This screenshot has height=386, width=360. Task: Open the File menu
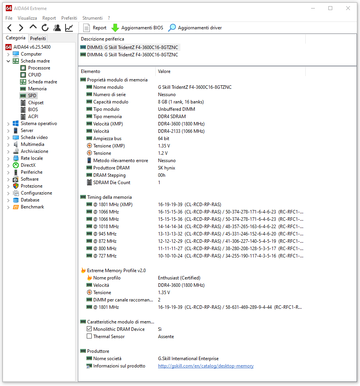click(9, 18)
